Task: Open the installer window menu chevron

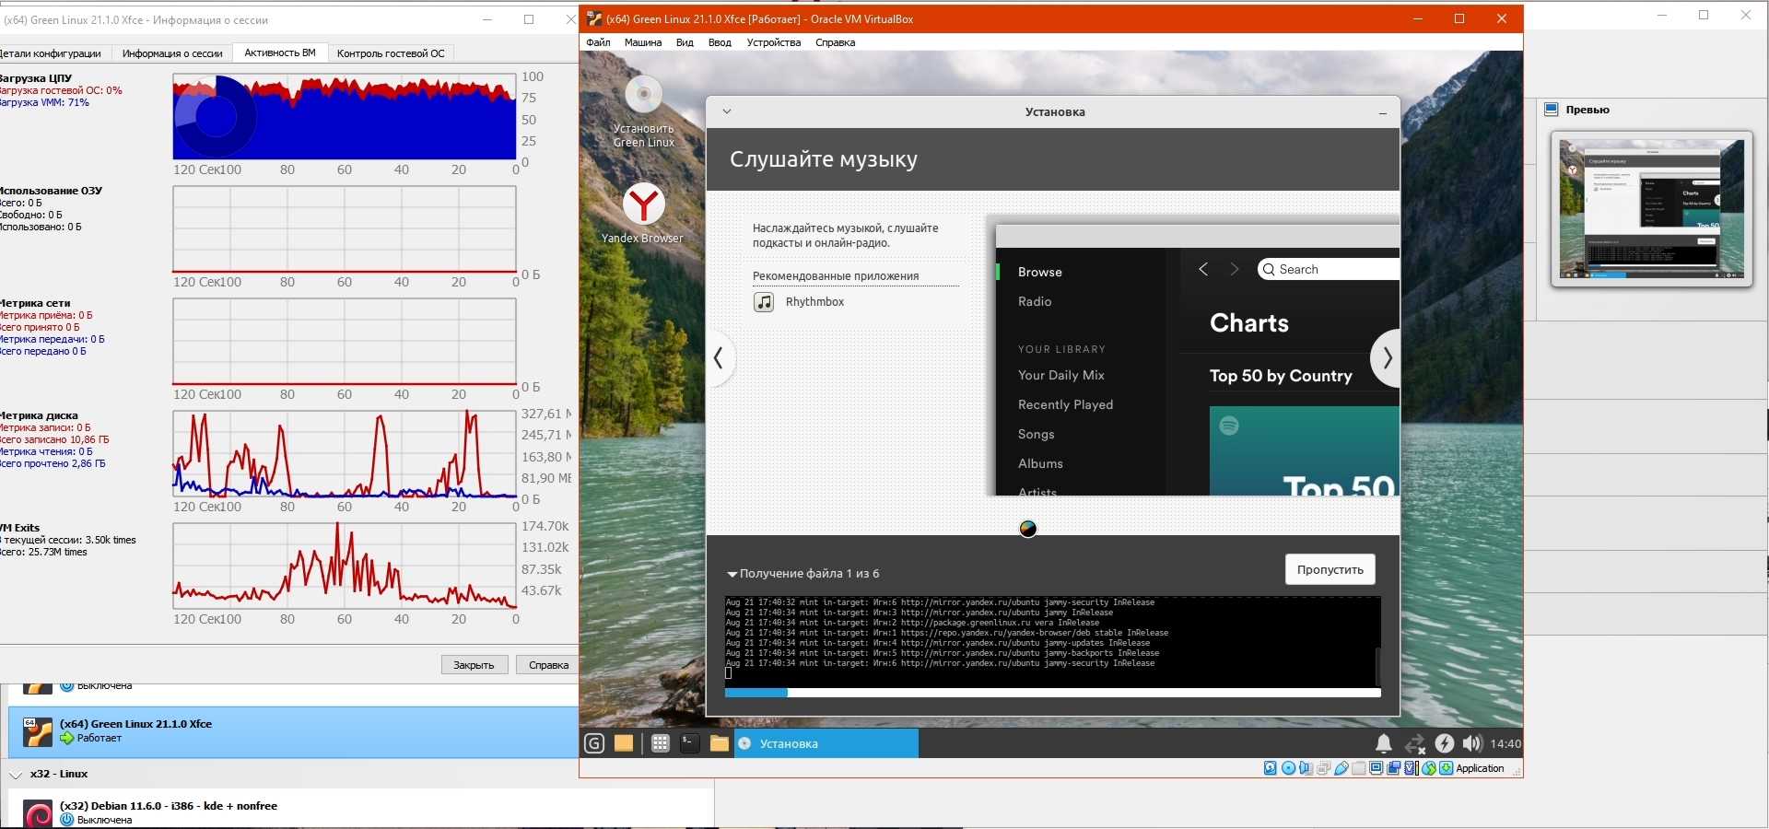Action: tap(727, 111)
